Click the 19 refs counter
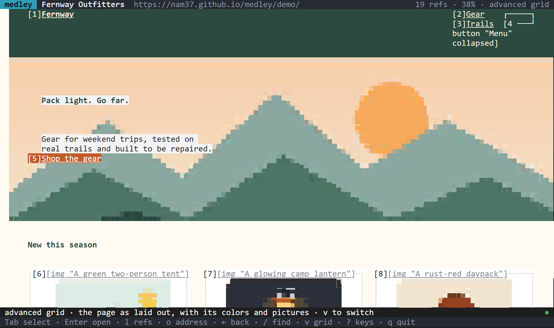Screen dimensions: 554x328 coord(431,5)
